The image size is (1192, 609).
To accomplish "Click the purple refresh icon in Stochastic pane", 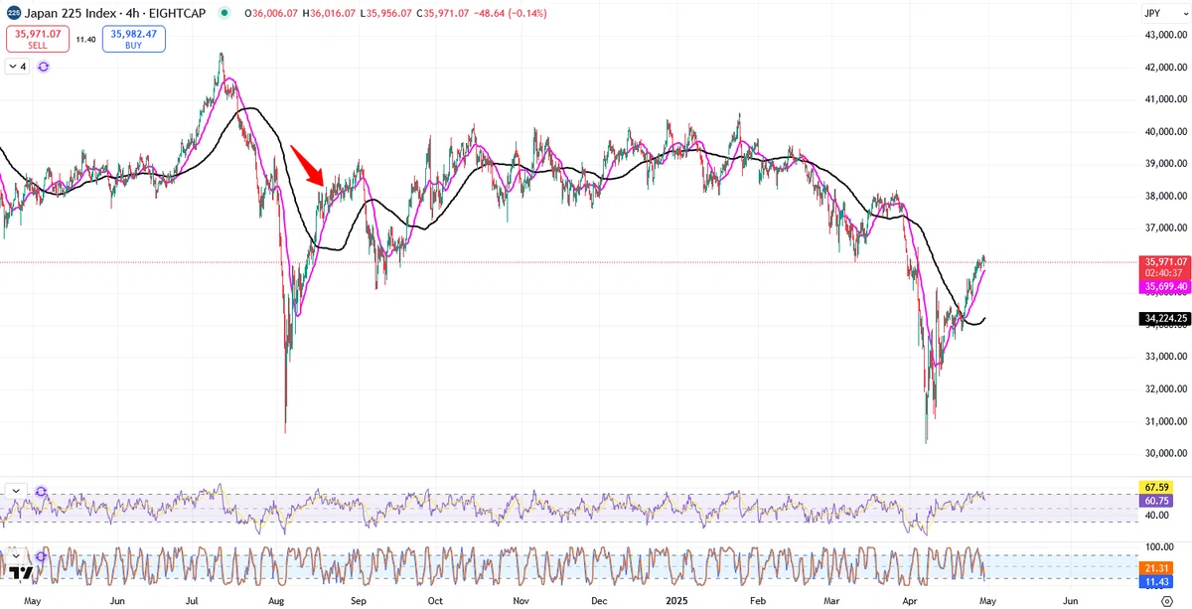I will [41, 555].
